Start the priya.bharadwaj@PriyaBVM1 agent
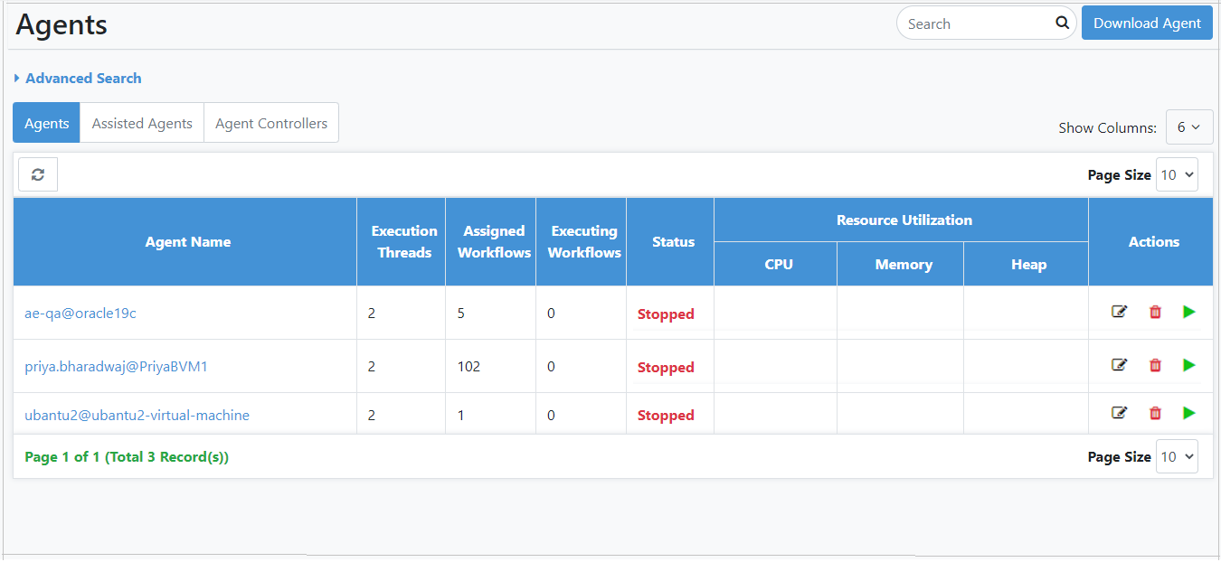Screen dimensions: 1221x562 click(x=1189, y=365)
